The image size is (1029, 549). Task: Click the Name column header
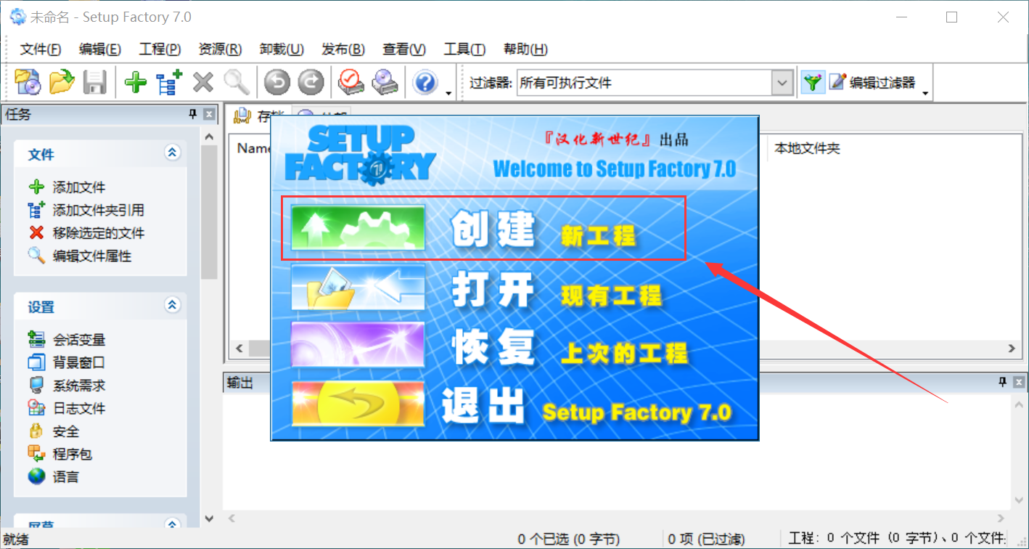tap(254, 148)
